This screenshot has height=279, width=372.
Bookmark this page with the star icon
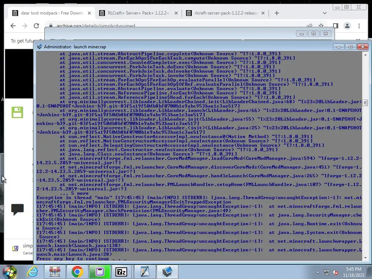tap(321, 25)
